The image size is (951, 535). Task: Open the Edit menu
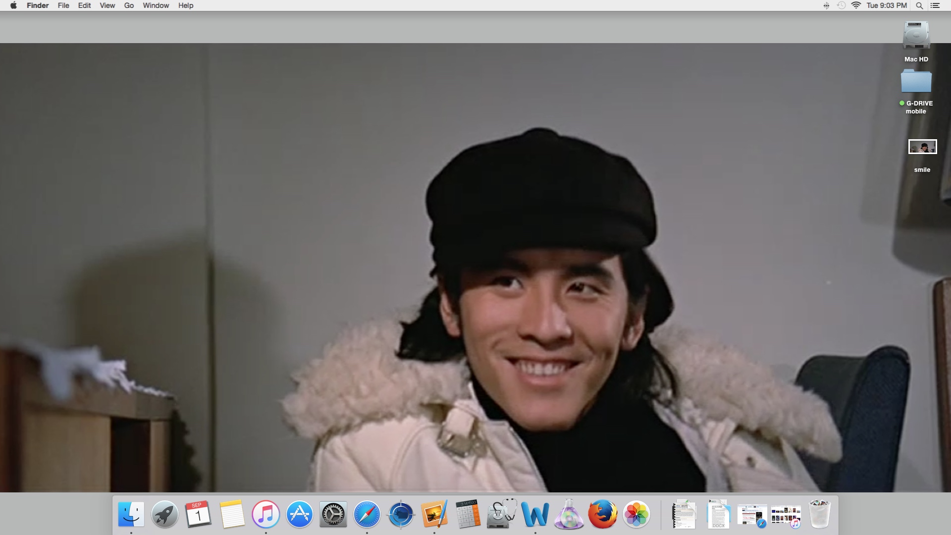(84, 5)
